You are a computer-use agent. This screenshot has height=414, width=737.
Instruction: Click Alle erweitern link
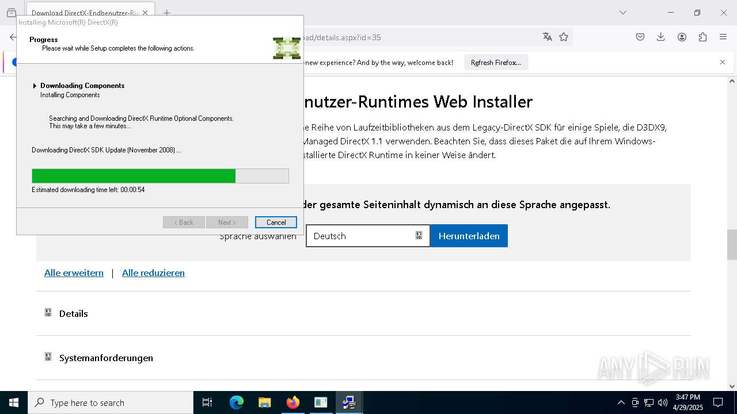(74, 273)
